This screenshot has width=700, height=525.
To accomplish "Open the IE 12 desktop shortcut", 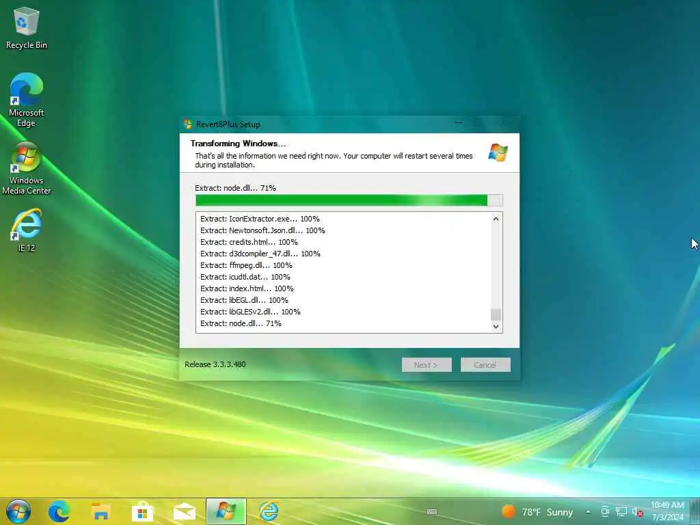I will [x=27, y=230].
